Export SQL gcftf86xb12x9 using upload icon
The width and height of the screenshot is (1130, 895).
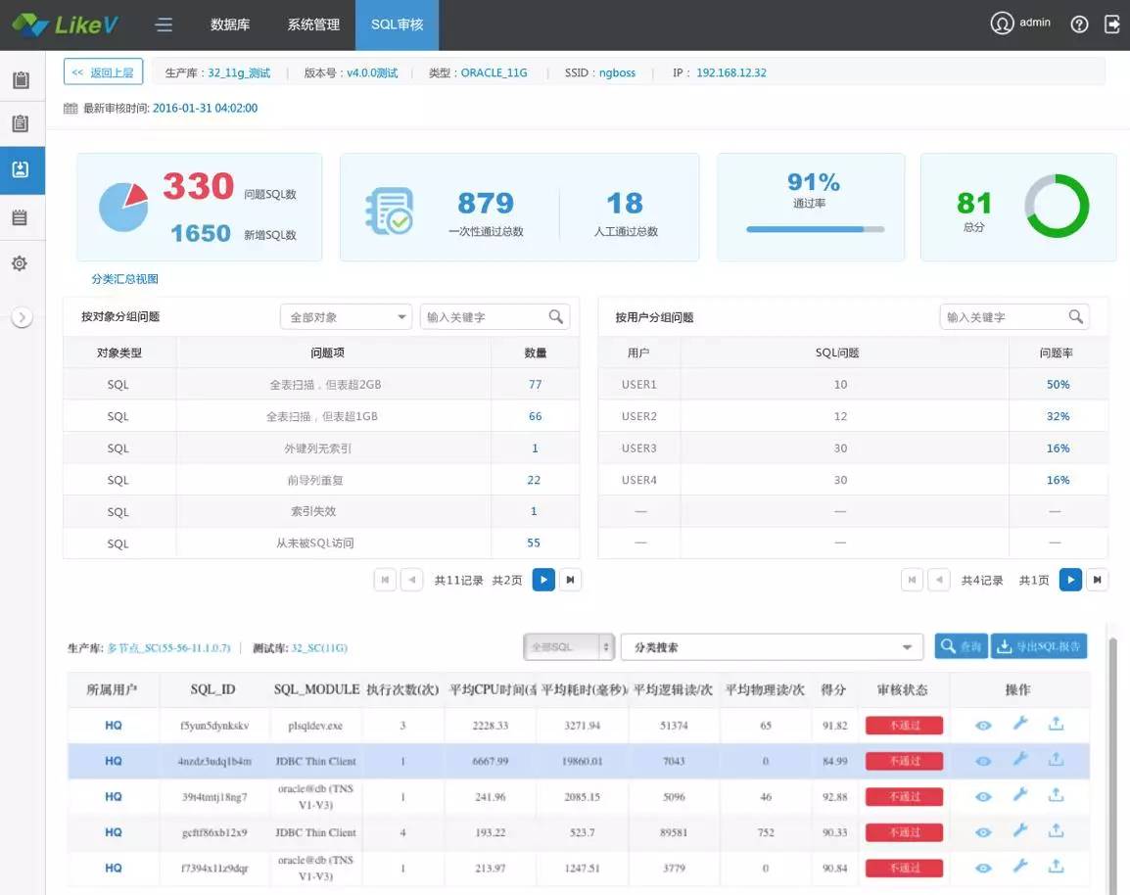pos(1059,832)
